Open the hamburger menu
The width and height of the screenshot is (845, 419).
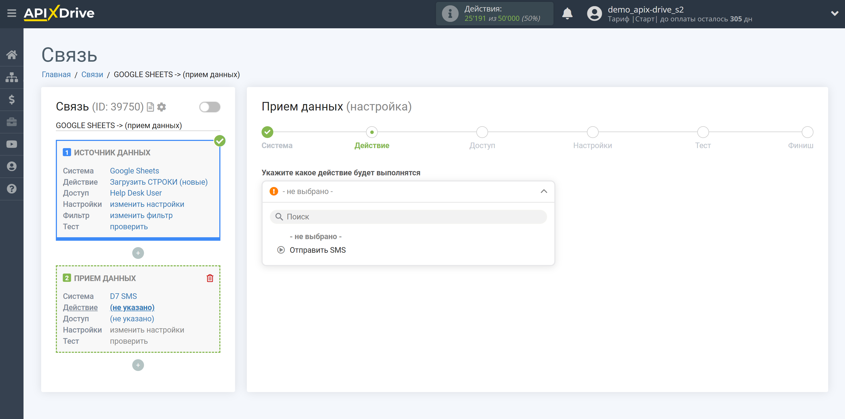click(12, 13)
